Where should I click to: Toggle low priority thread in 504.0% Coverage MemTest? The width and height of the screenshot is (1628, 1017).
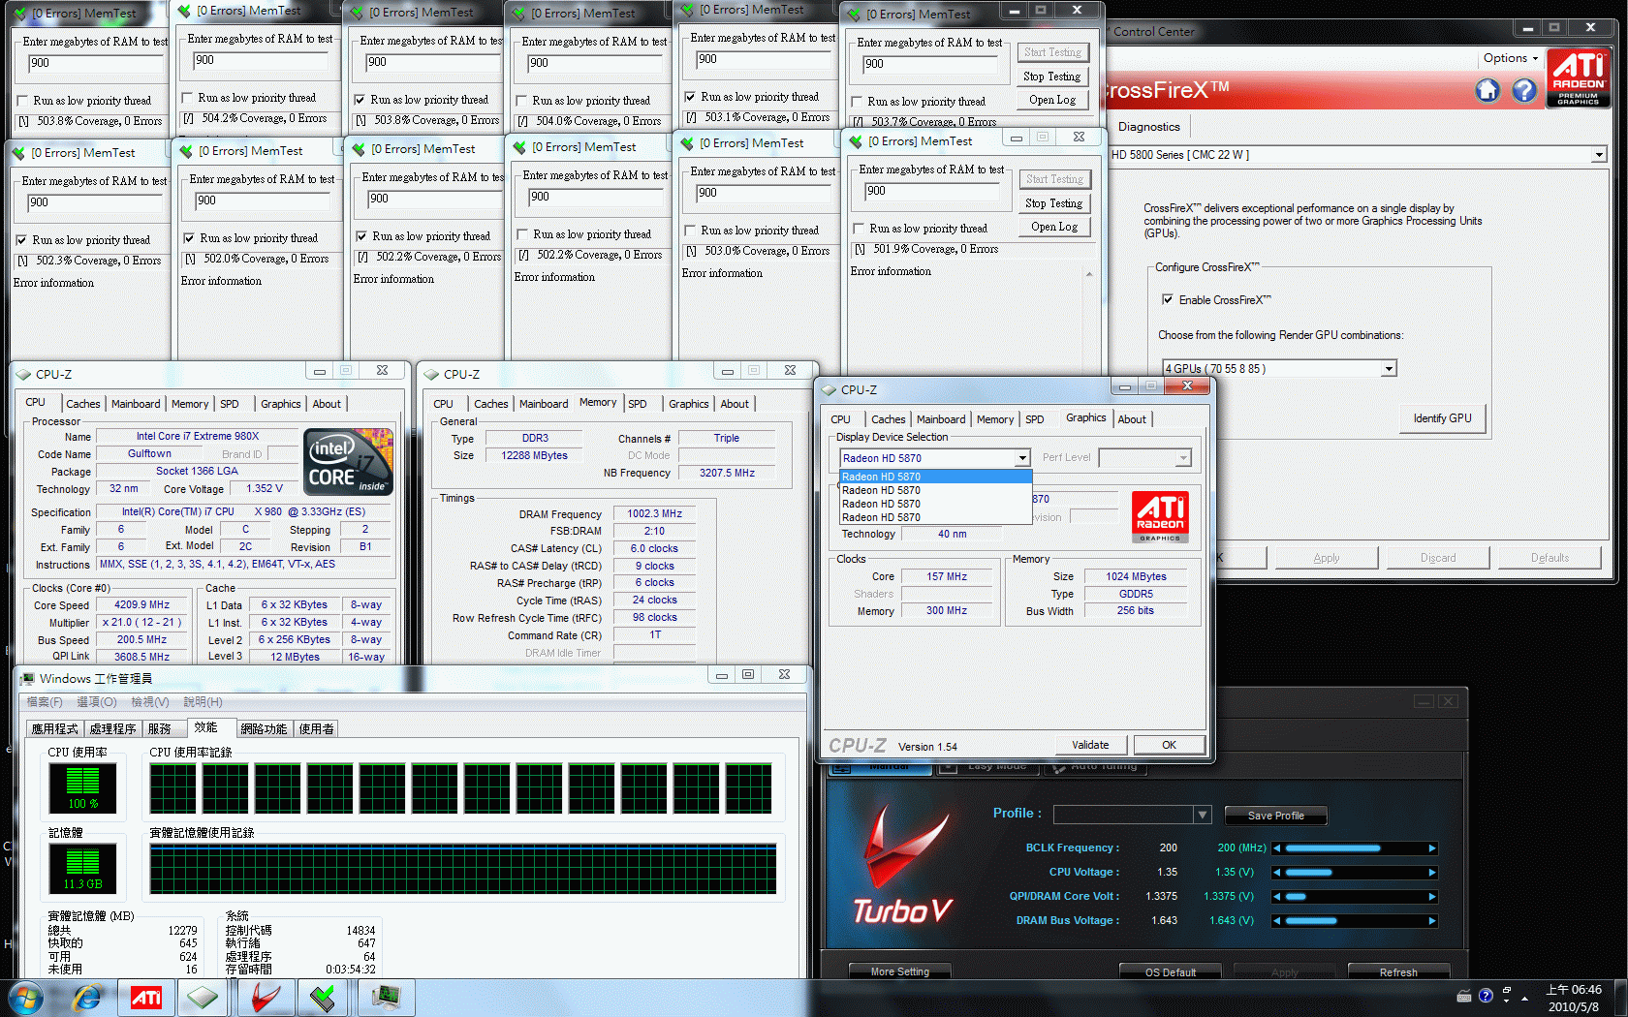coord(522,101)
